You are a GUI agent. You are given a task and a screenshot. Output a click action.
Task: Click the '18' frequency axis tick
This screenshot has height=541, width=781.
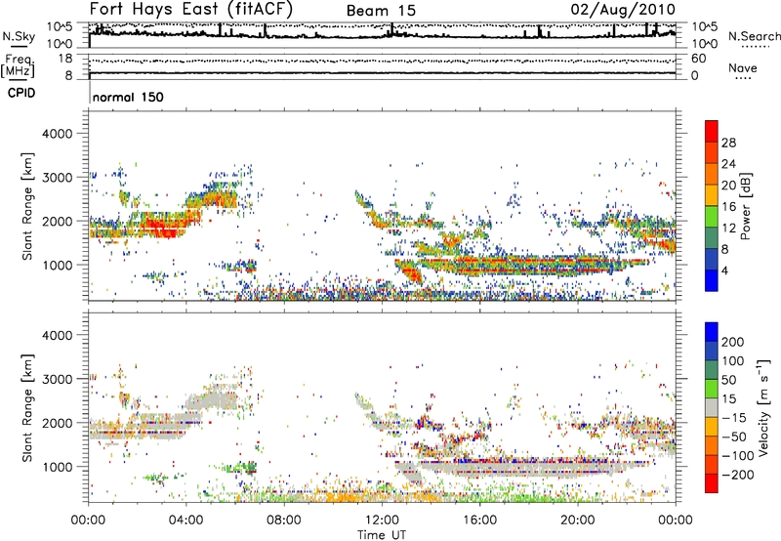pyautogui.click(x=64, y=59)
